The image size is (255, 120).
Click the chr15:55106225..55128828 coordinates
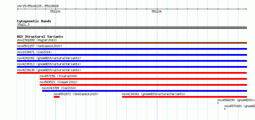click(38, 6)
